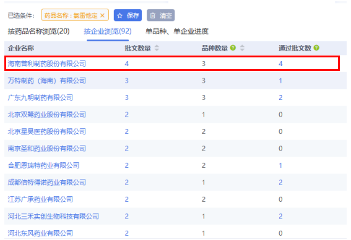
Task: Open 广东九明制药有限公司 company link
Action: (x=40, y=97)
